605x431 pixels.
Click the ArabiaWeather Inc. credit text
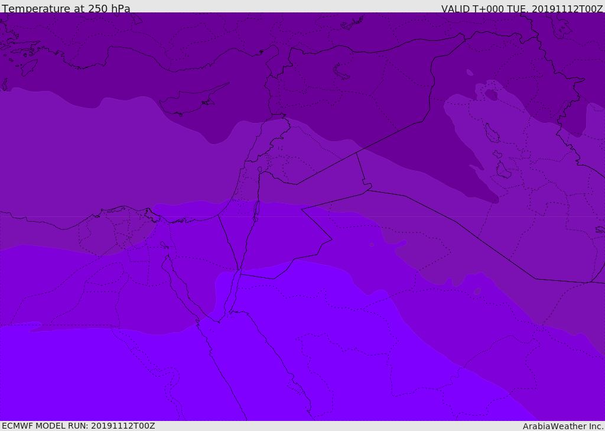563,426
